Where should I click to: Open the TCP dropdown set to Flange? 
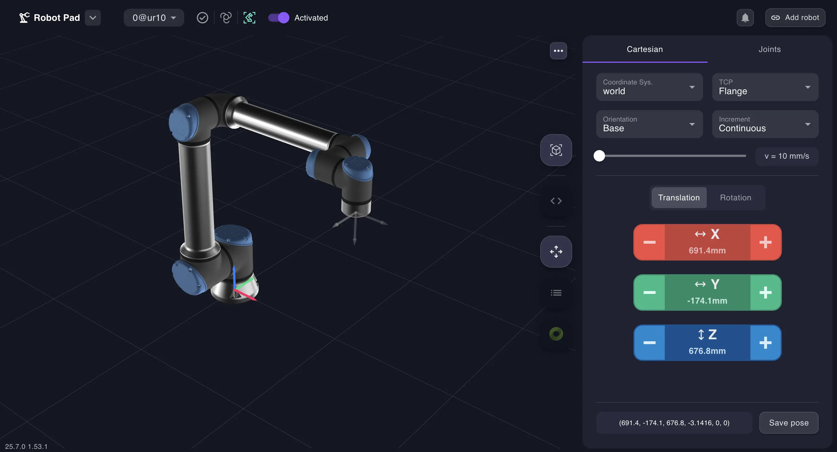(765, 87)
